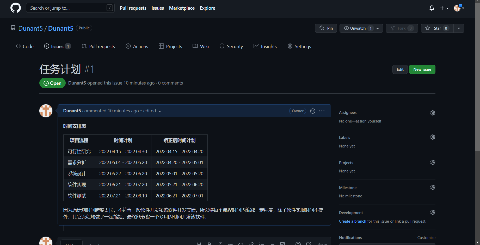Image resolution: width=480 pixels, height=245 pixels.
Task: Open the Development gear settings
Action: tap(433, 212)
